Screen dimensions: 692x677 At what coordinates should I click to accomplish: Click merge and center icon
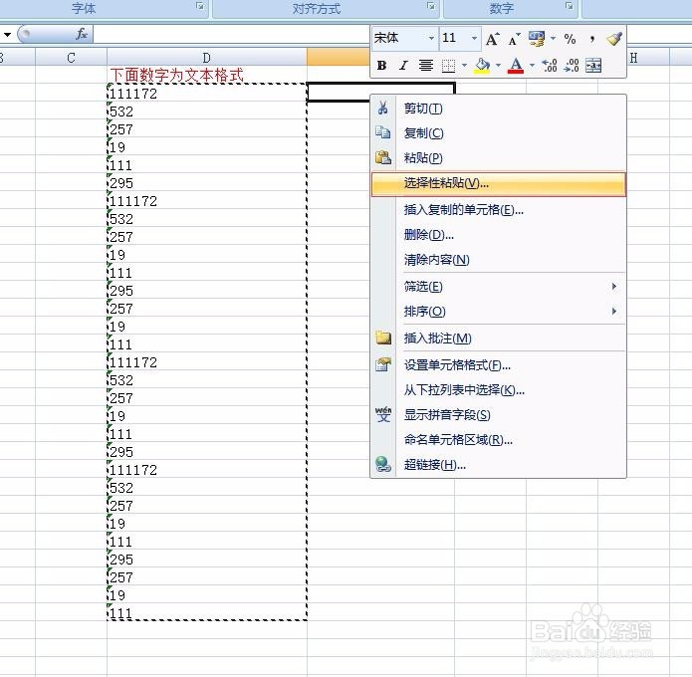pos(593,66)
